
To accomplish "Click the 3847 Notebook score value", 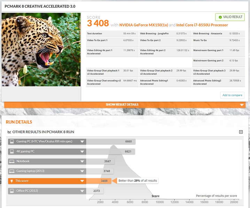I will pos(108,161).
